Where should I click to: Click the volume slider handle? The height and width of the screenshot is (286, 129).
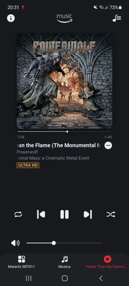pyautogui.click(x=54, y=243)
